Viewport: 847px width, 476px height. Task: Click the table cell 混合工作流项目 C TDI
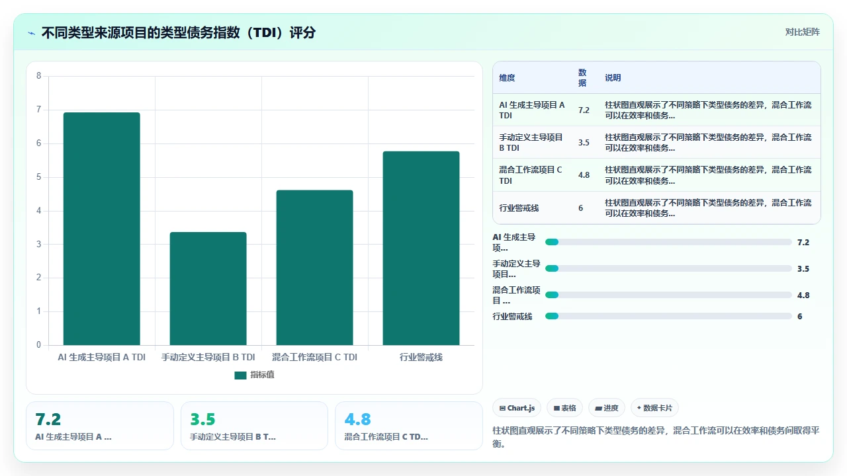[531, 175]
